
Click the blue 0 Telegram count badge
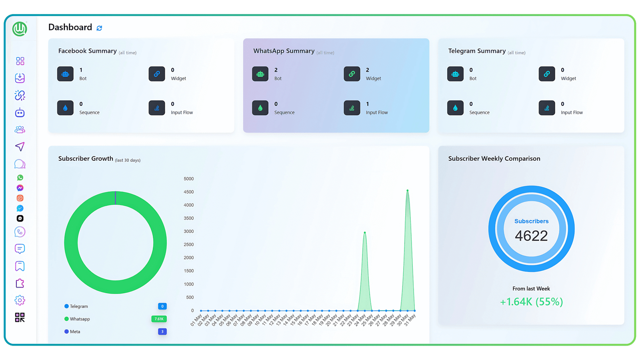pyautogui.click(x=162, y=306)
